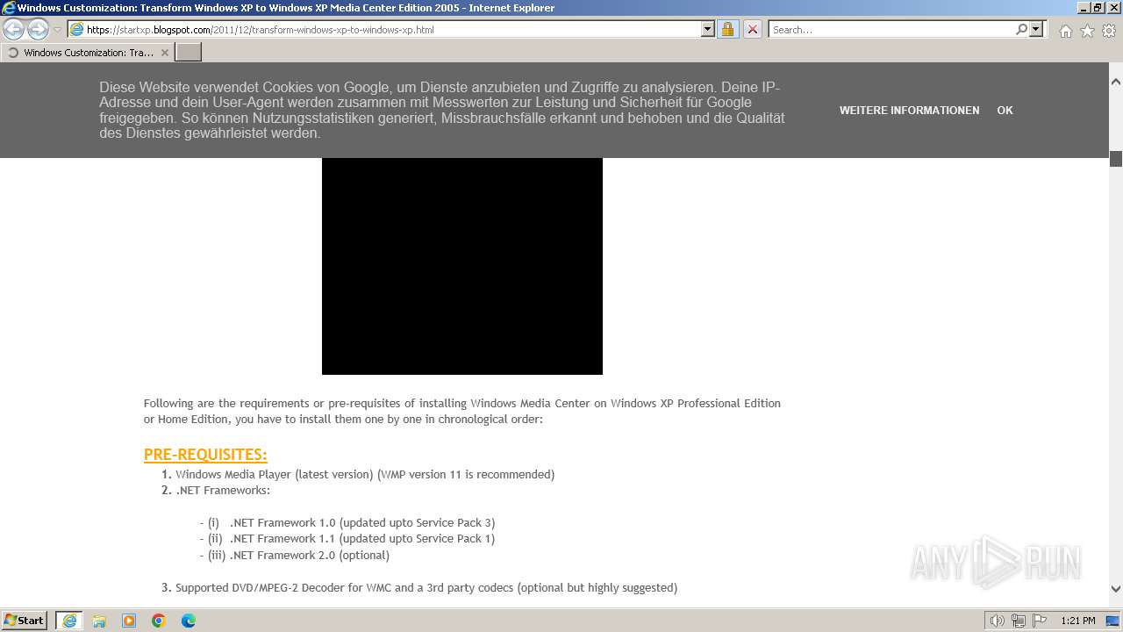The image size is (1123, 632).
Task: Open the security lock report icon
Action: click(x=727, y=30)
